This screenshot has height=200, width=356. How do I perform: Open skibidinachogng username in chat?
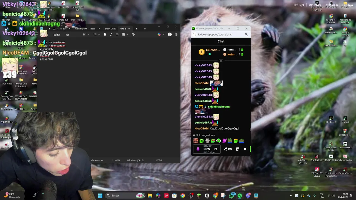pyautogui.click(x=219, y=107)
